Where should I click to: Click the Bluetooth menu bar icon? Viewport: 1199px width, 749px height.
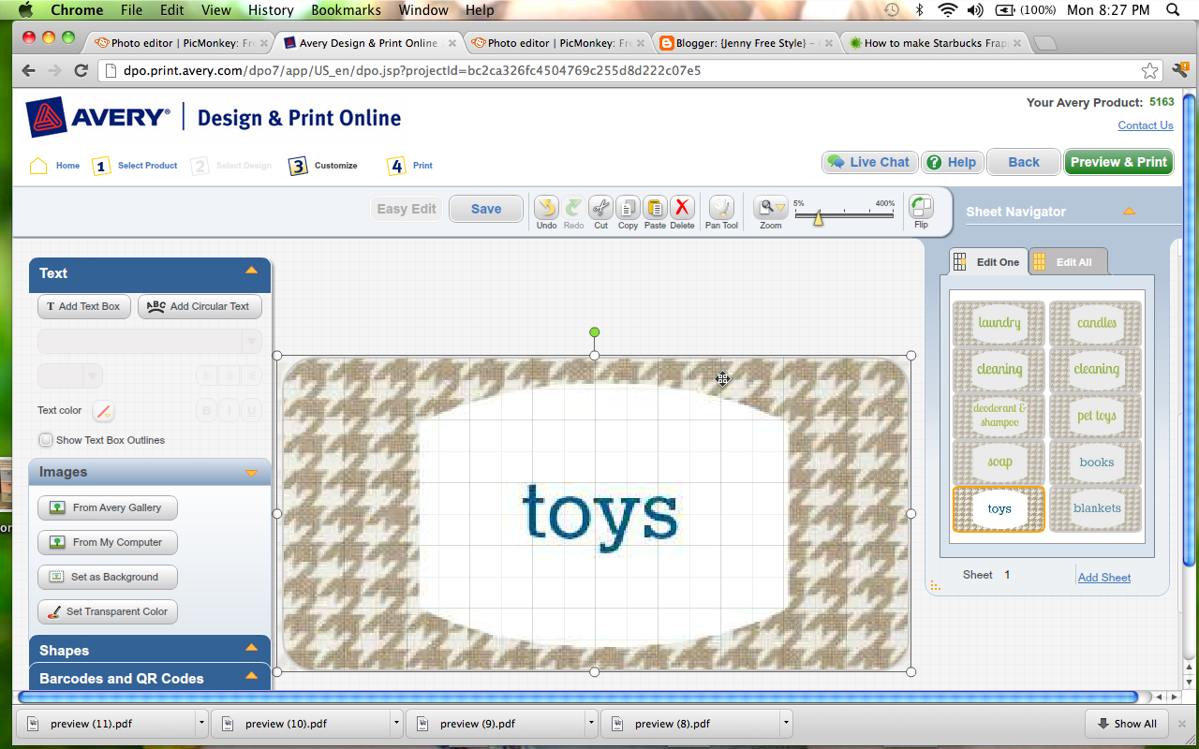[x=920, y=10]
